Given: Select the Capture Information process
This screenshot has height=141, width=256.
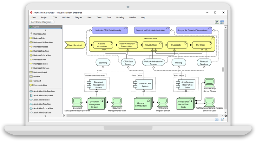Looking at the screenshot, I should pos(103,45).
